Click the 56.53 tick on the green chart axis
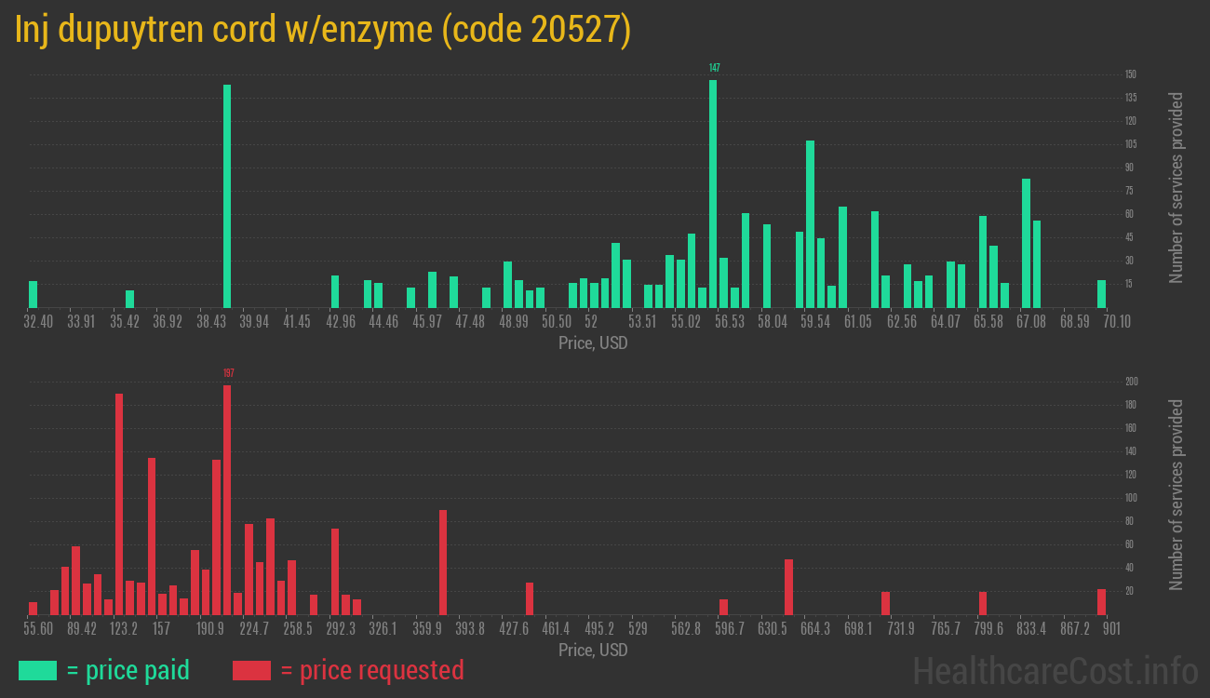1210x698 pixels. 729,322
